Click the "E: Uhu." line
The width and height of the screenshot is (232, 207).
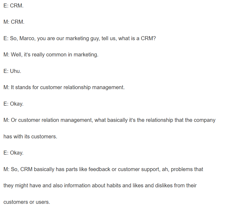point(12,71)
